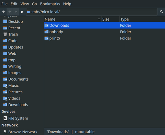Click the Trash can icon in sidebar
The width and height of the screenshot is (165, 135).
[x=5, y=34]
